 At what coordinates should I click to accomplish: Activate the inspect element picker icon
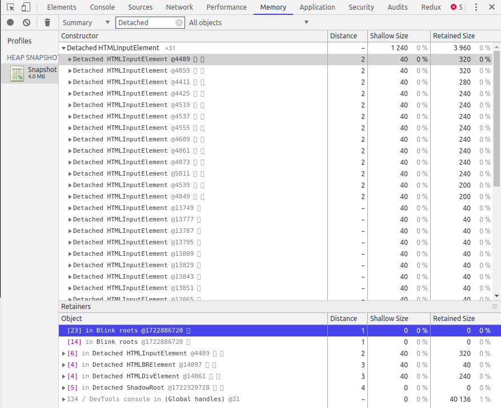coord(10,7)
